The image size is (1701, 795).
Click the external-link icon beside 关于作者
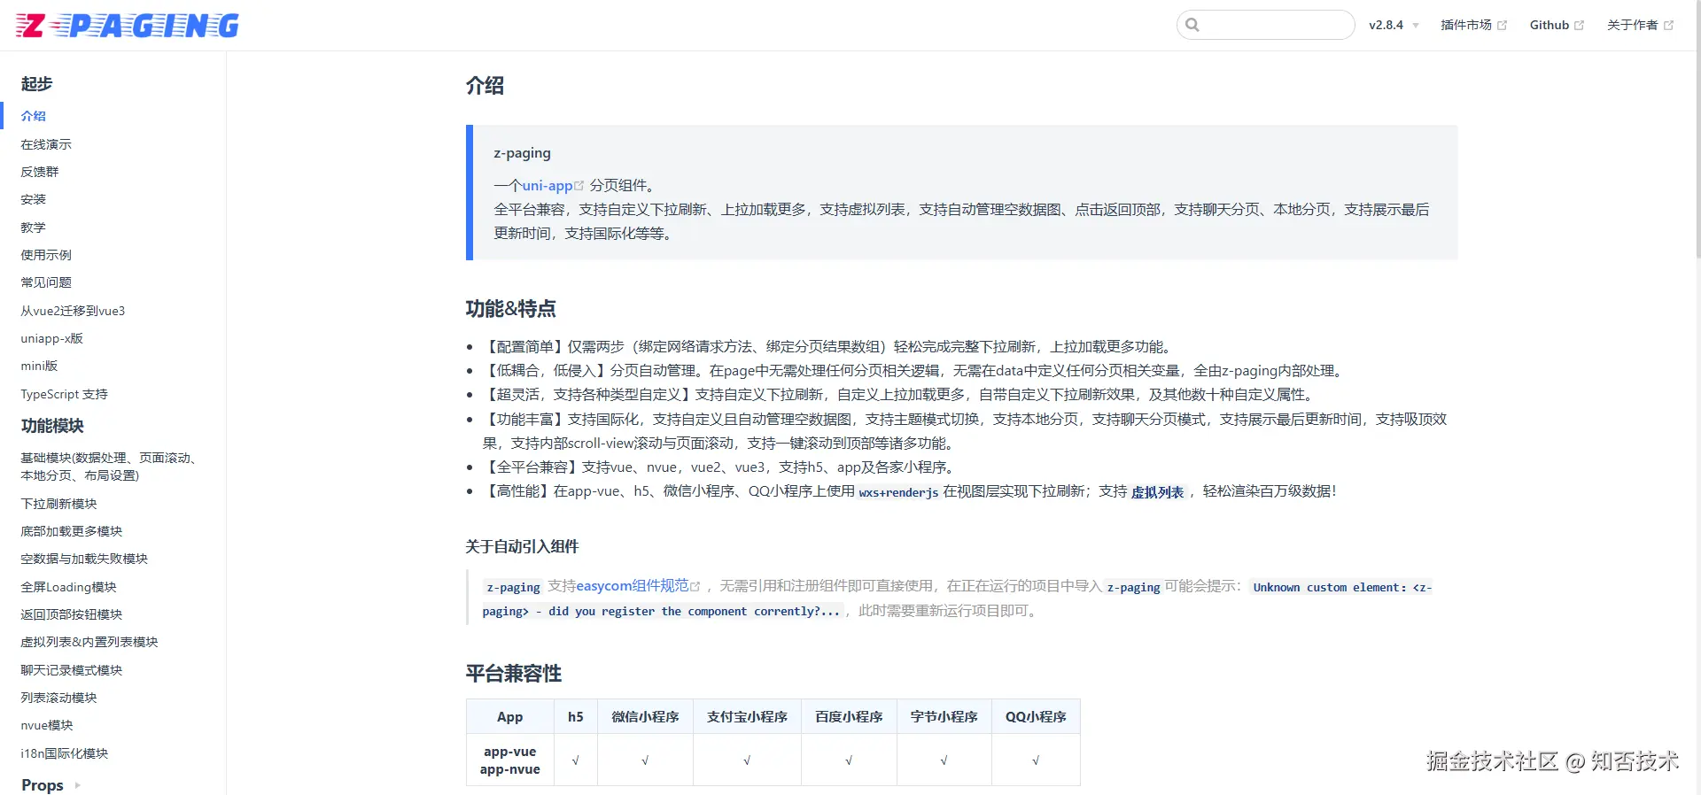click(1668, 26)
